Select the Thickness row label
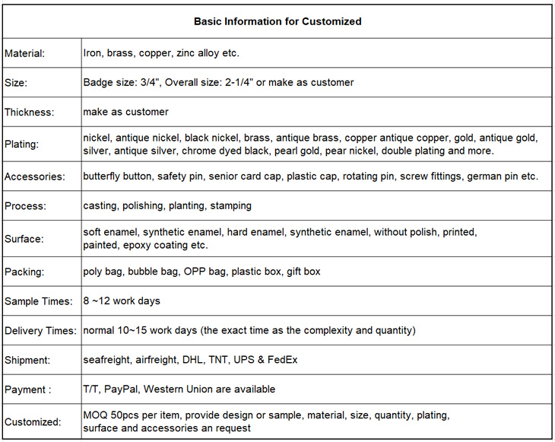 click(x=30, y=112)
